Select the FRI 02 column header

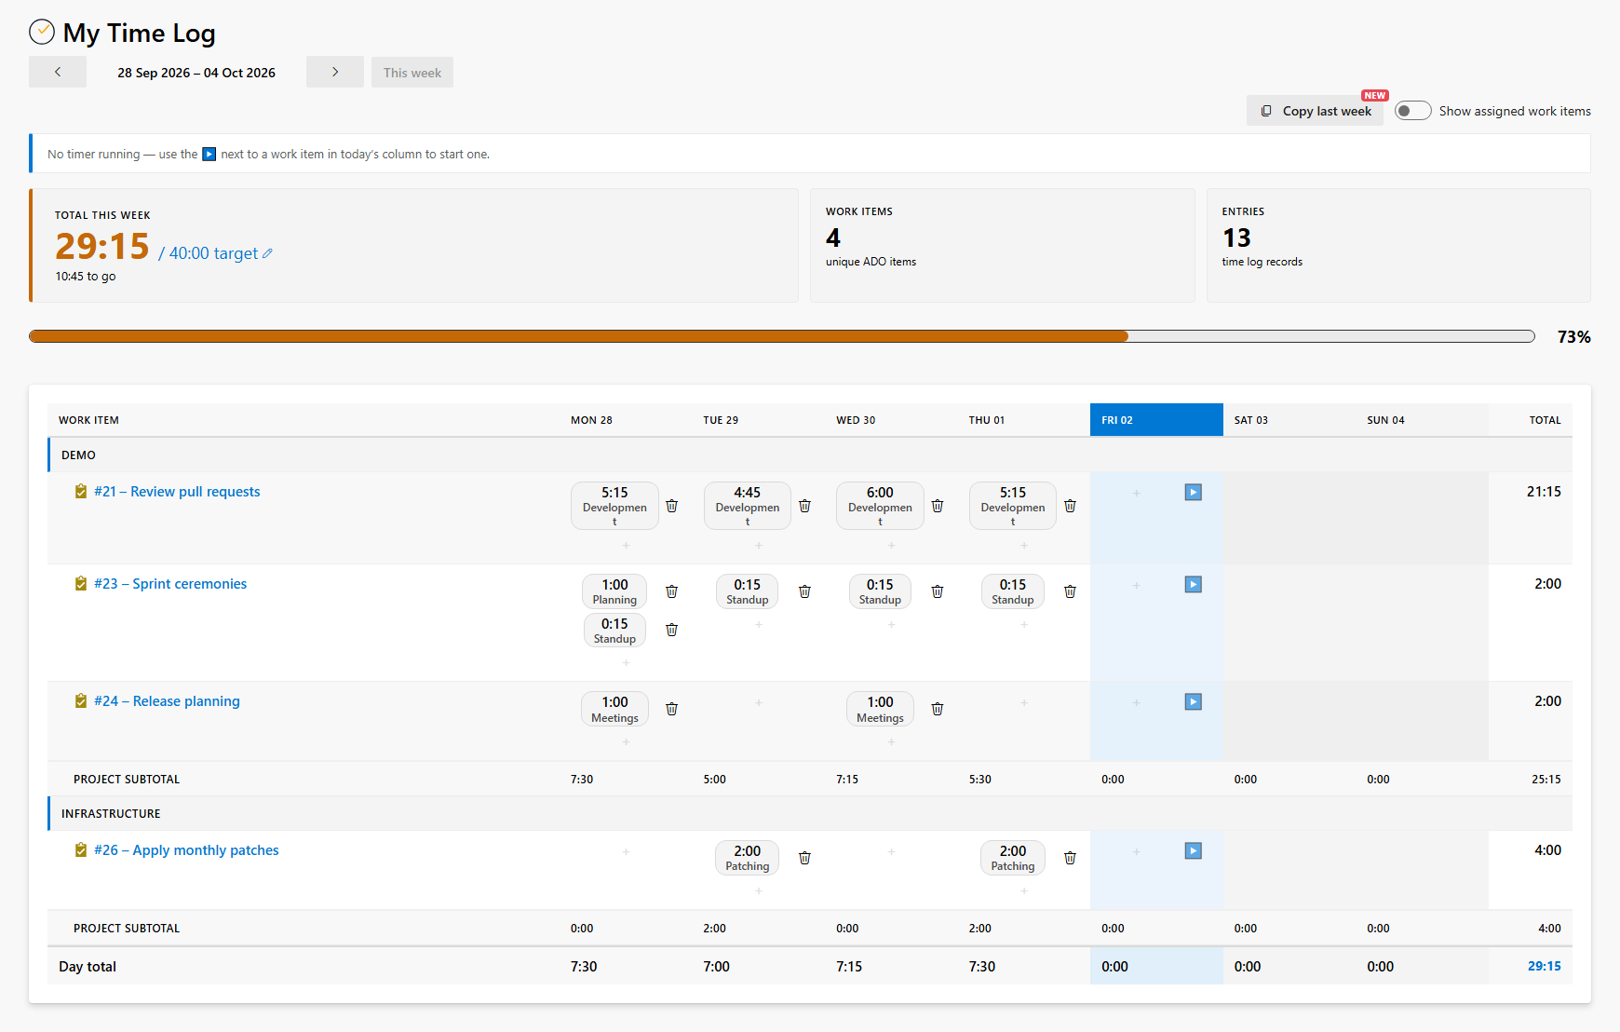click(1156, 420)
